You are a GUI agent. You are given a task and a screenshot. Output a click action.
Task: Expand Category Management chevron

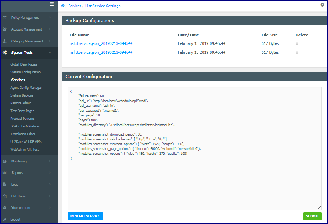[x=50, y=41]
